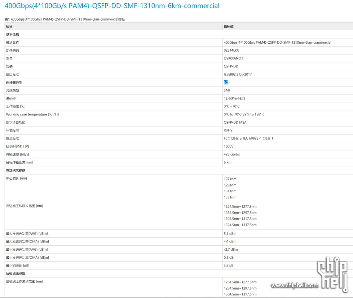Screen dimensions: 353x298
Task: Select the value 5.1 dBm
Action: pos(230,234)
